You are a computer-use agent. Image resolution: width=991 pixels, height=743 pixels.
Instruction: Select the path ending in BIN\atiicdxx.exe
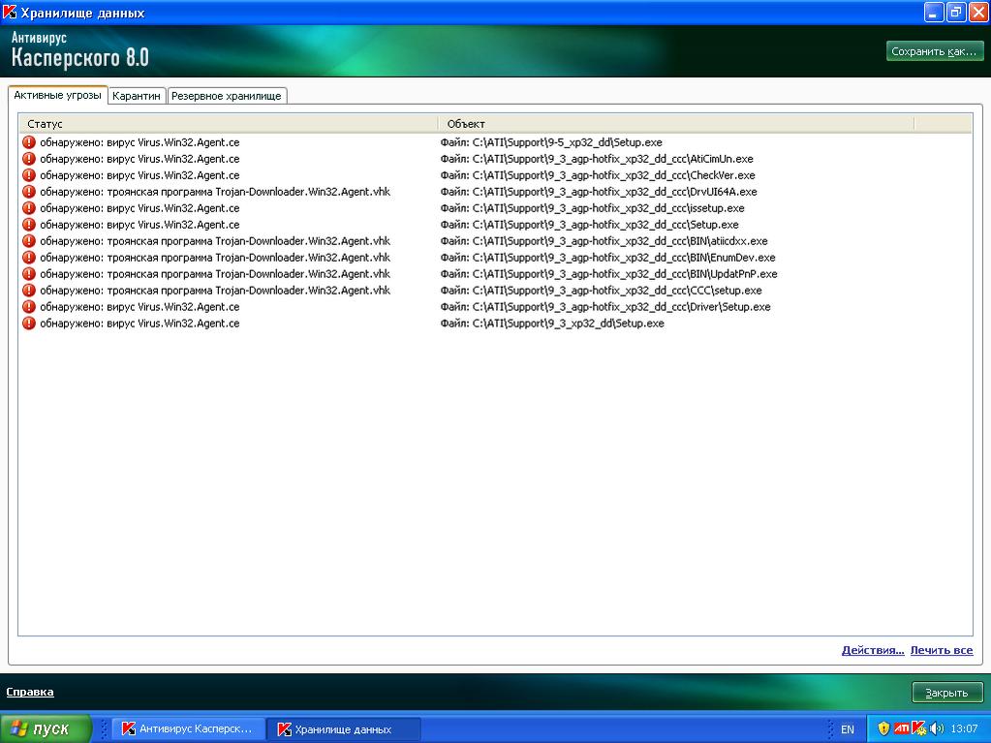604,240
